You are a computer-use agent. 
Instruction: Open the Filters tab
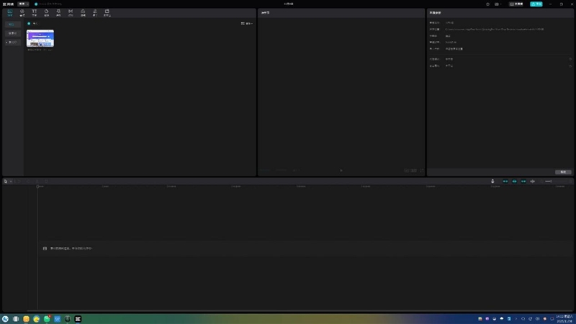pyautogui.click(x=83, y=12)
